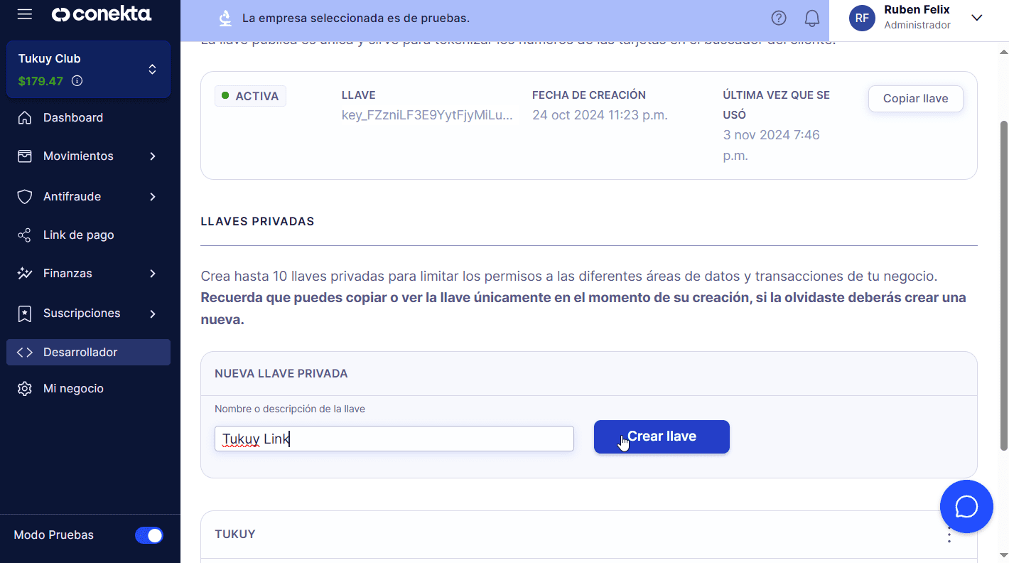Click the Copiar llave button

tap(915, 99)
